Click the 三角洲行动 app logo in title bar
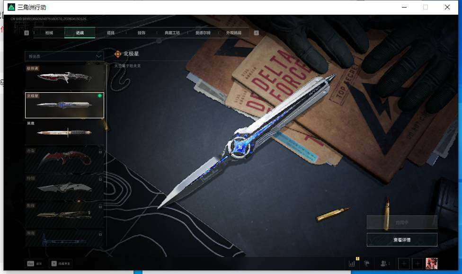 11,7
